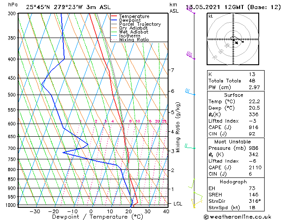Click the purple wind barb at 400 hPa
285x220 pixels.
pyautogui.click(x=191, y=55)
